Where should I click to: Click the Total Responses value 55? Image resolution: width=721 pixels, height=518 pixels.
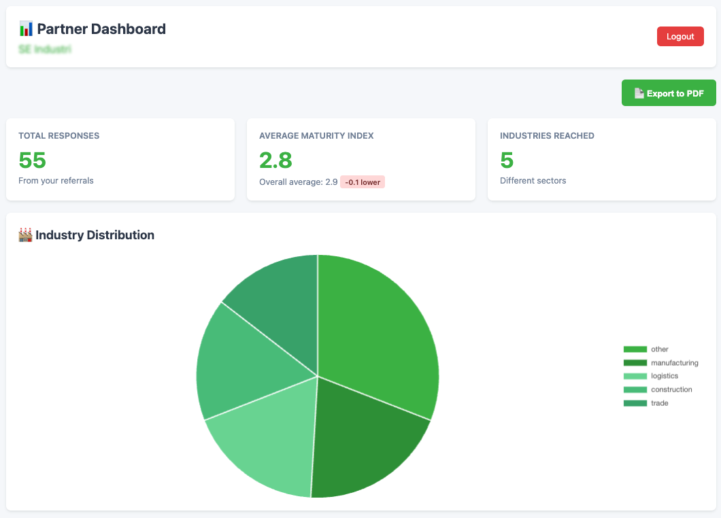coord(32,160)
